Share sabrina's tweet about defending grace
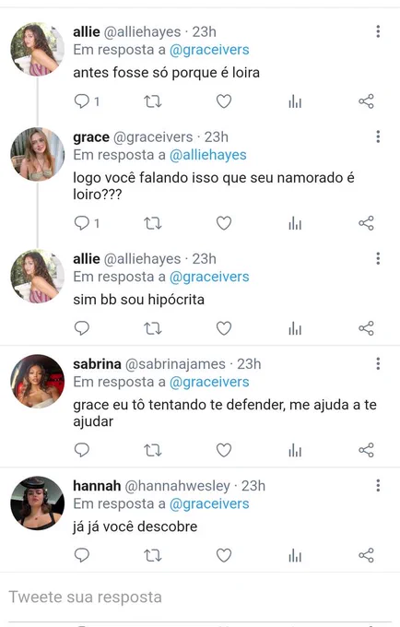 [366, 450]
